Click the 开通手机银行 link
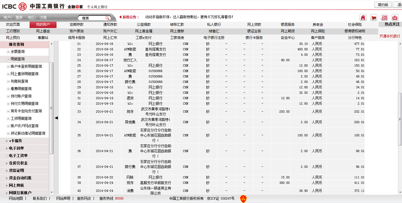The height and width of the screenshot is (203, 402). coord(390,36)
